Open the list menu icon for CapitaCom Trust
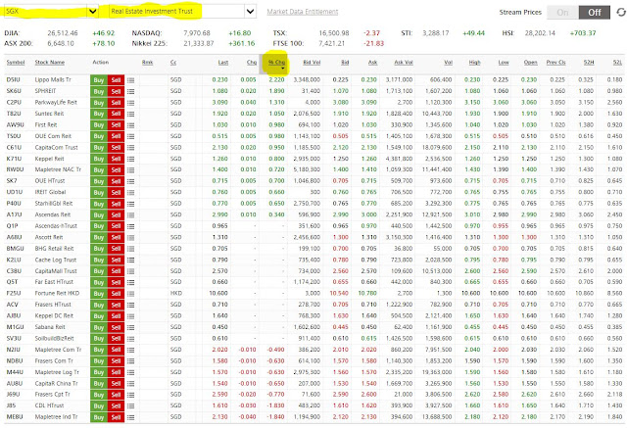627x428 pixels. click(x=130, y=148)
